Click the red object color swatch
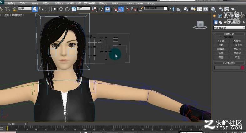246x133 pixels. [x=243, y=68]
